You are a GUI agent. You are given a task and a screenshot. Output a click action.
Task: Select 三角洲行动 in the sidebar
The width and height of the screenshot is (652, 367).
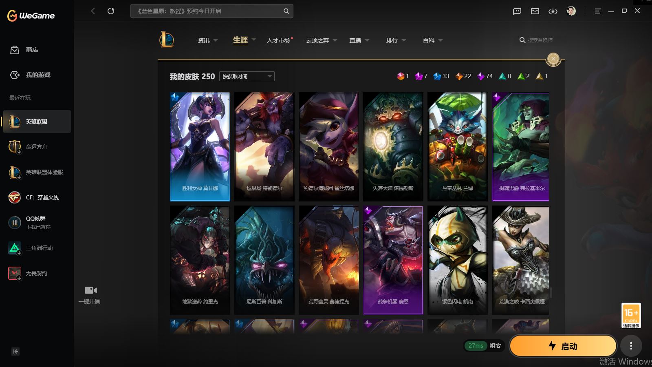[x=37, y=248]
